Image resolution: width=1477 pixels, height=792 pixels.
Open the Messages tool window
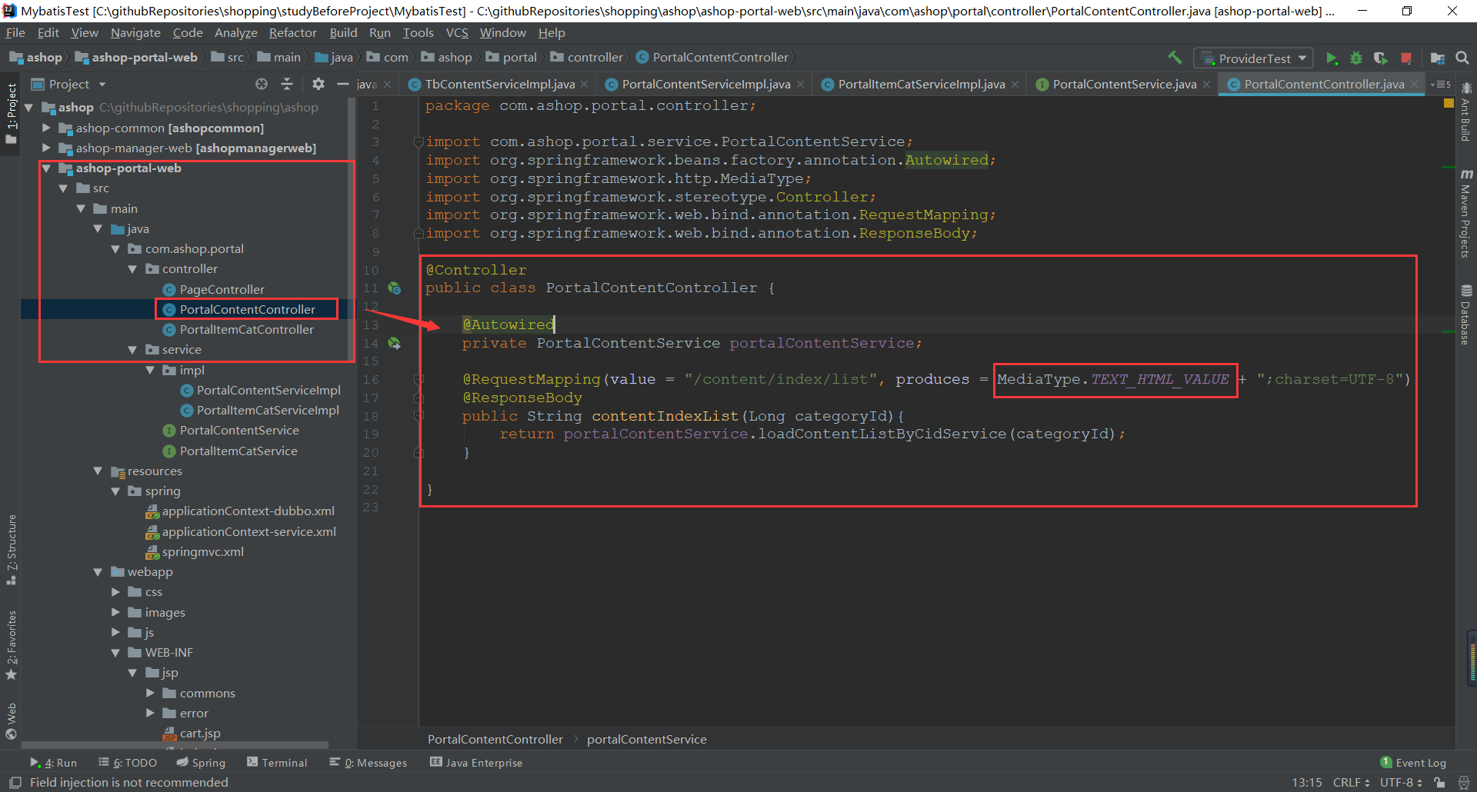[x=368, y=763]
